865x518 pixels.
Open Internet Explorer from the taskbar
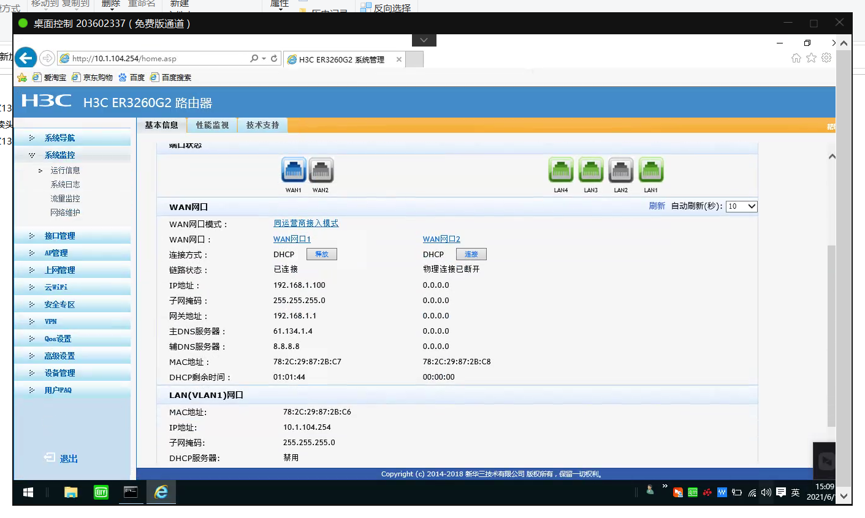click(161, 492)
